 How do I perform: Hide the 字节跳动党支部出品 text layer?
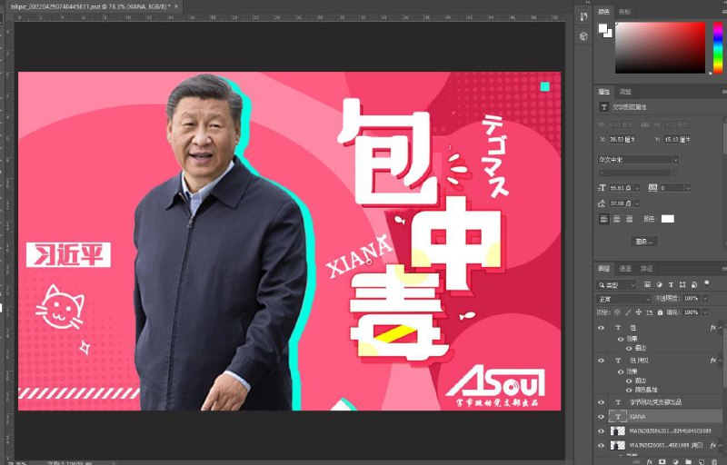(x=602, y=402)
